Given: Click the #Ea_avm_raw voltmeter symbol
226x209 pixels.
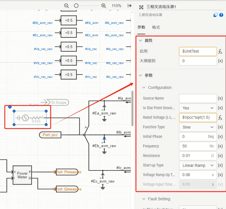Looking at the screenshot, I should coord(104,111).
